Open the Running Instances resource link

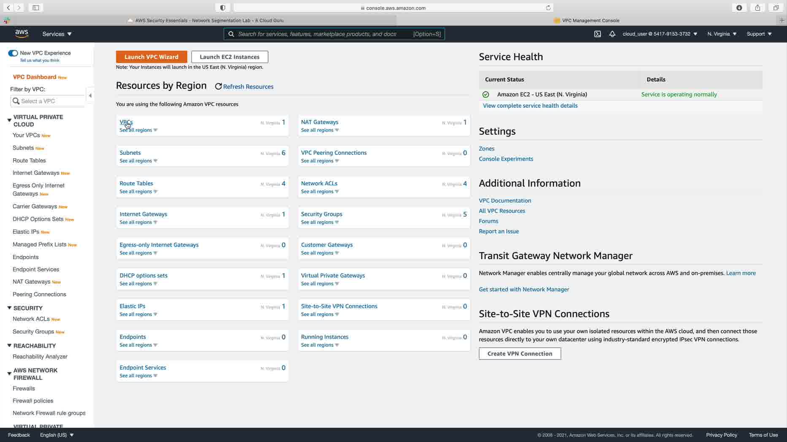[324, 337]
